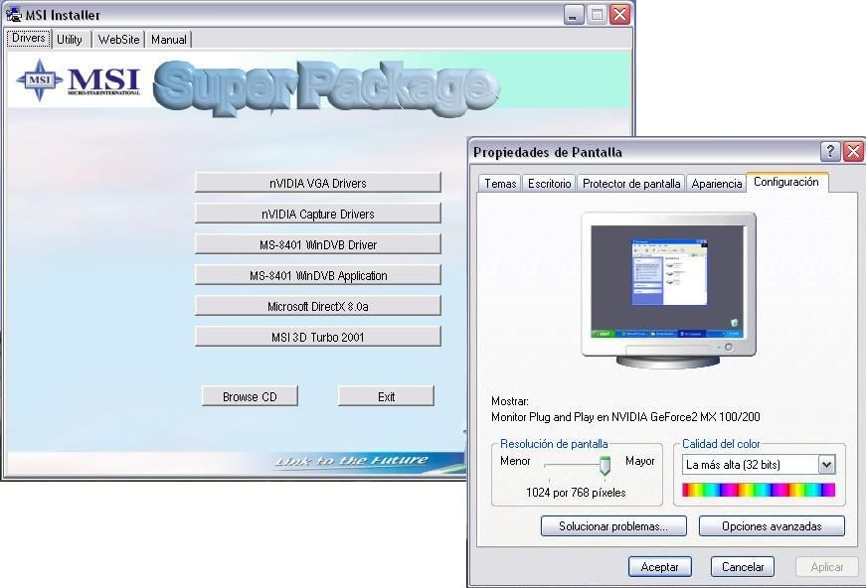
Task: Click the 1024 por 768 píxeles text
Action: [576, 493]
